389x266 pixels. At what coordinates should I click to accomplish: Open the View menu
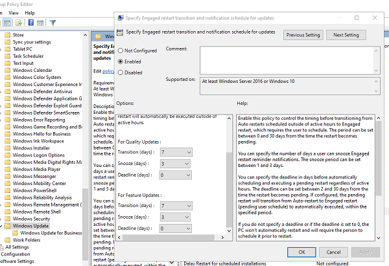point(14,13)
